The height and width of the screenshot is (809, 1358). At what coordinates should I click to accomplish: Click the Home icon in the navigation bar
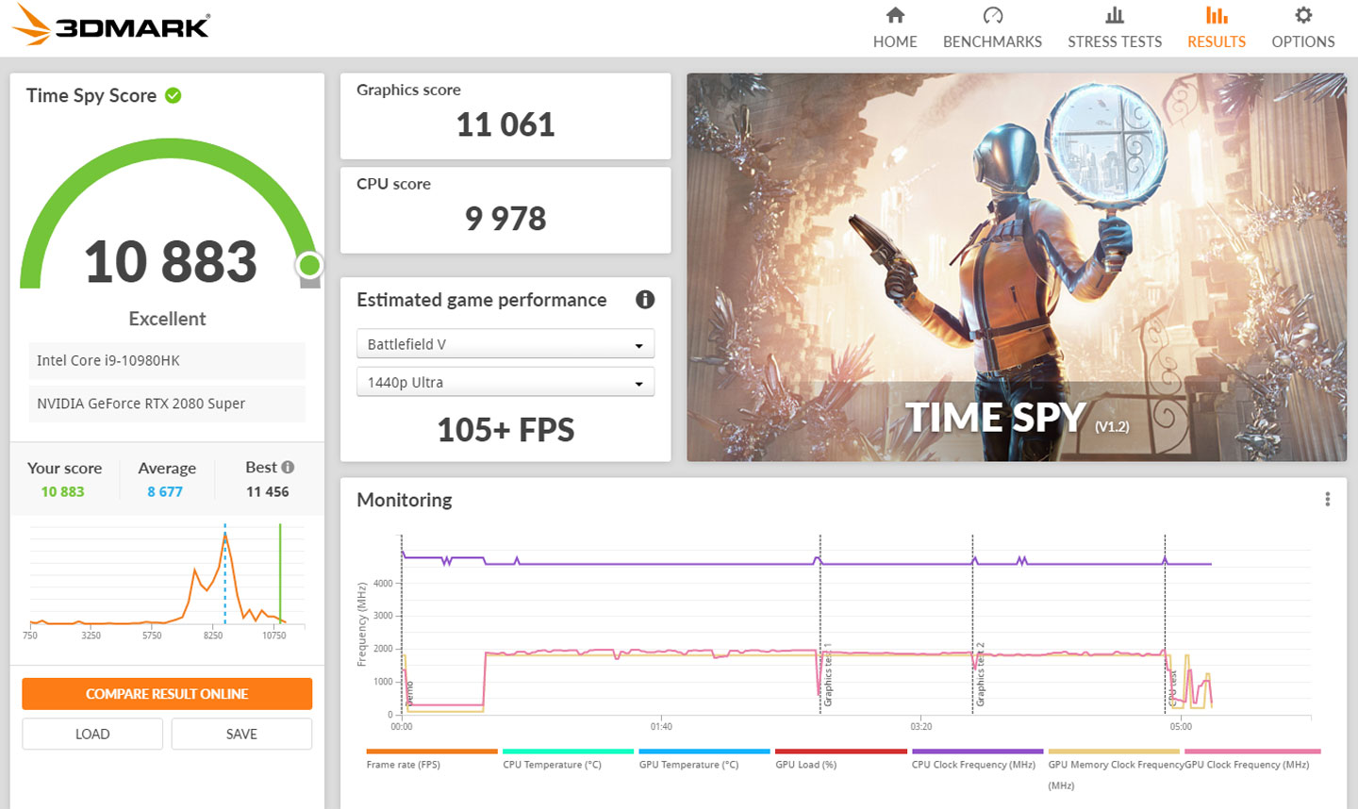click(x=894, y=15)
